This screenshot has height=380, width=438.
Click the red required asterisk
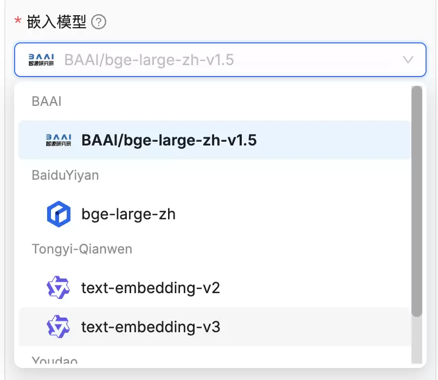18,21
